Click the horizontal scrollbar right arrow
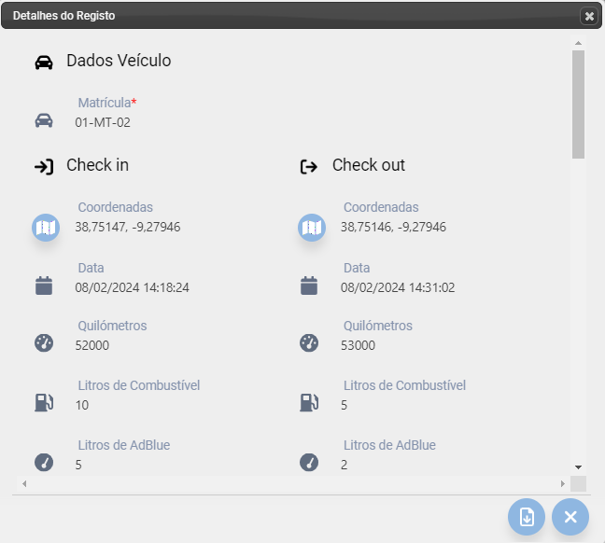 [x=563, y=483]
